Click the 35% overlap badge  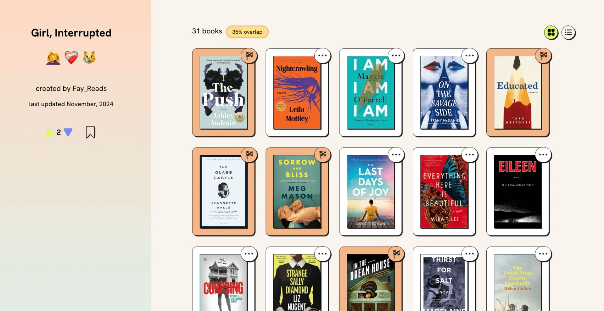point(247,32)
